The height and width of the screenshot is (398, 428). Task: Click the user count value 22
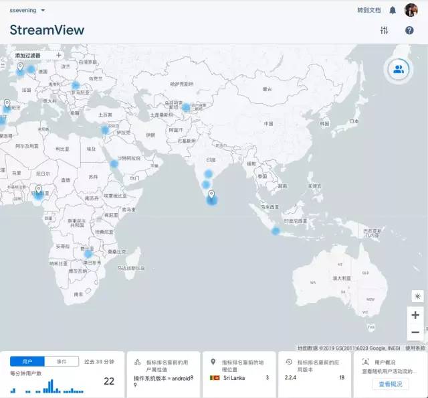109,381
